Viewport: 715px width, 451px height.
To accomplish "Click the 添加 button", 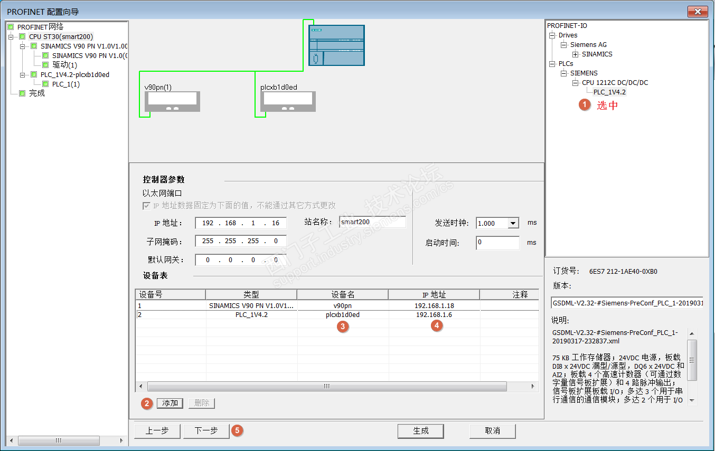I will click(170, 403).
